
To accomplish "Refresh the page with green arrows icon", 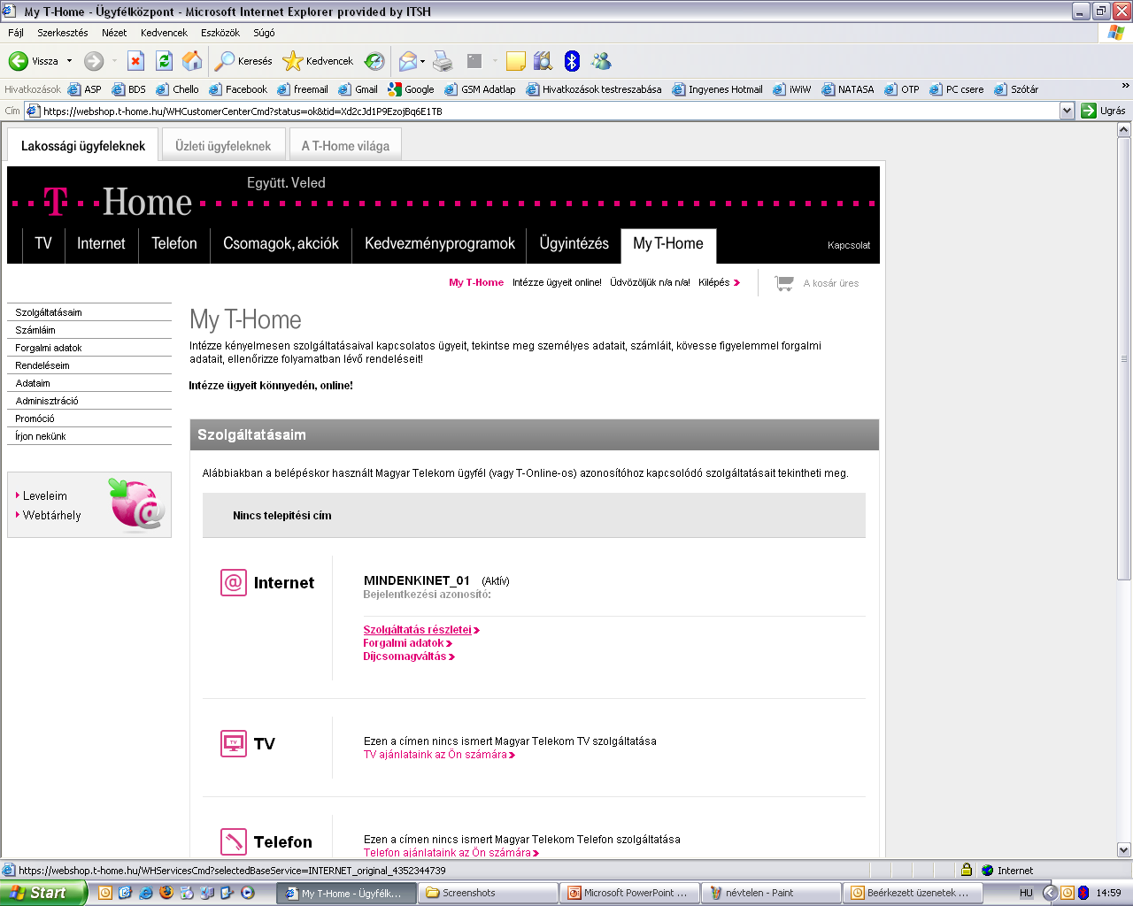I will pos(164,61).
